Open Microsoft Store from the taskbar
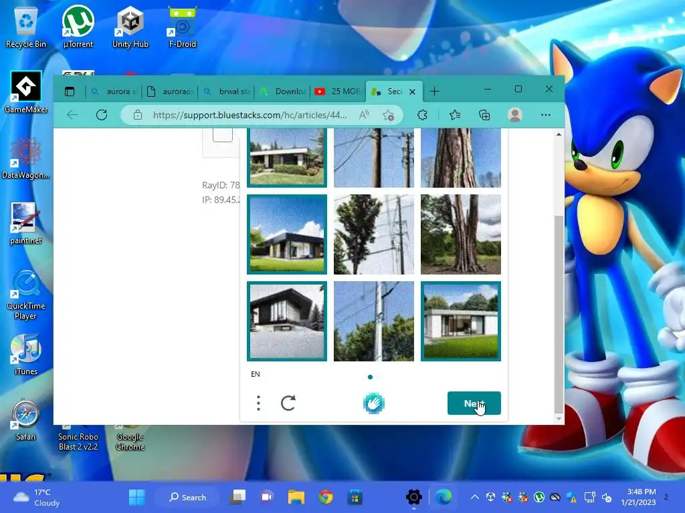685x513 pixels. [355, 497]
